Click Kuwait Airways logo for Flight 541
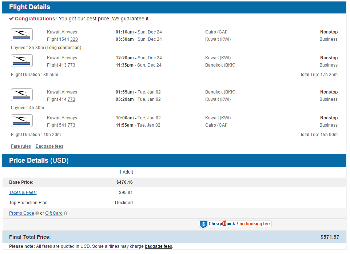 point(22,121)
